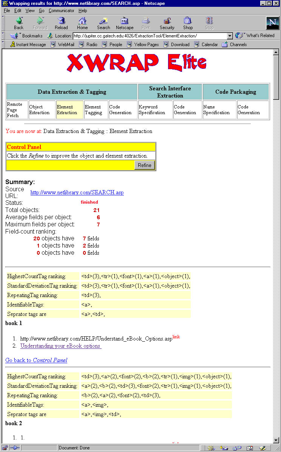Viewport: 281px width, 452px height.
Task: Click the Shop toolbar icon
Action: pyautogui.click(x=188, y=22)
